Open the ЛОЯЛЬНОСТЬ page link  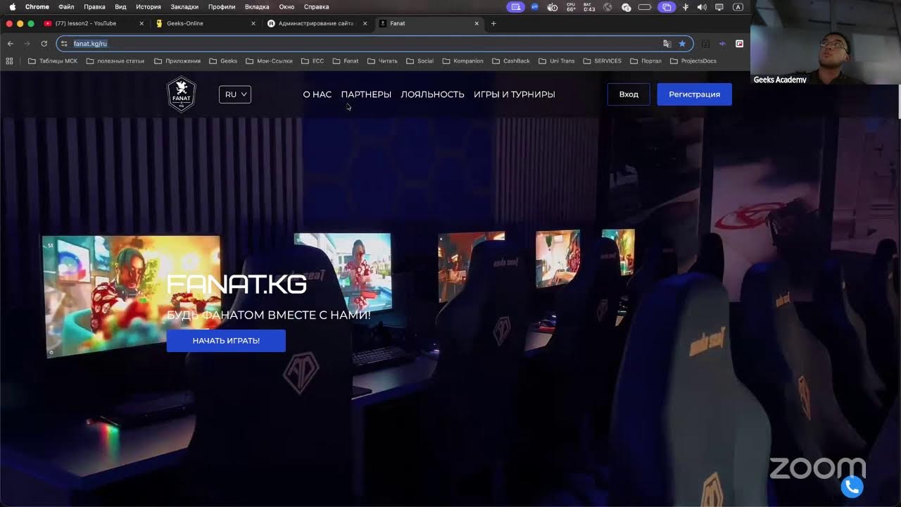coord(432,94)
